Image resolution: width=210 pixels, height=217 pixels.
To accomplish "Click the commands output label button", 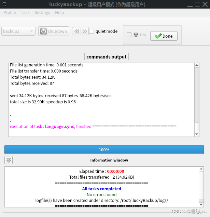I will pyautogui.click(x=107, y=56).
